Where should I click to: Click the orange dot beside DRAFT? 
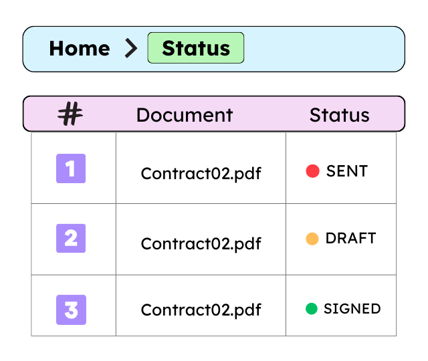point(312,239)
